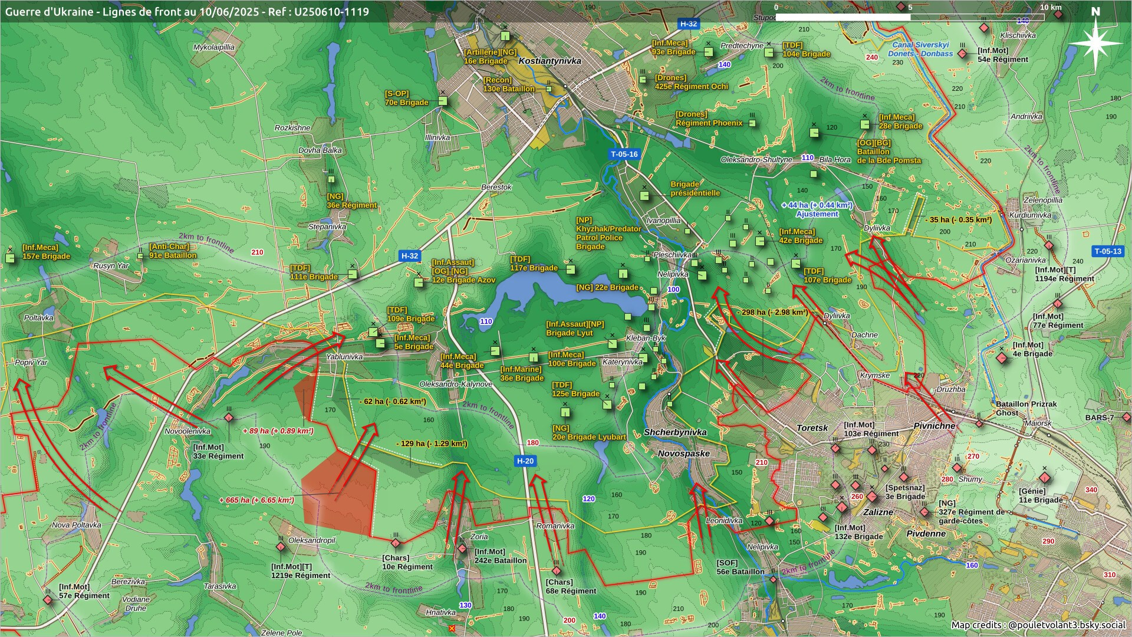Select the Khyzhak/Predator Patrol Police Brigade label
1132x637 pixels.
click(x=608, y=234)
